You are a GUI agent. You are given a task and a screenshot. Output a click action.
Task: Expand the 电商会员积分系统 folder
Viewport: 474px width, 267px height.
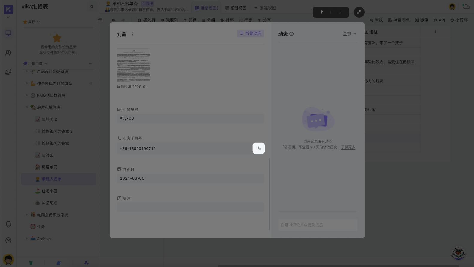point(27,215)
